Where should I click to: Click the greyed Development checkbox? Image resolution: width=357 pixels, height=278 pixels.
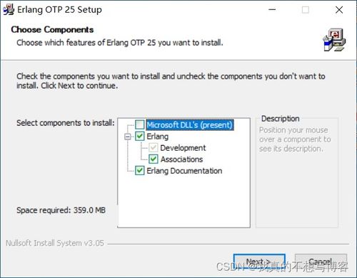(x=154, y=148)
